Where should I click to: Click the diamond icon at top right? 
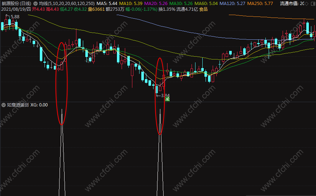click(x=307, y=4)
